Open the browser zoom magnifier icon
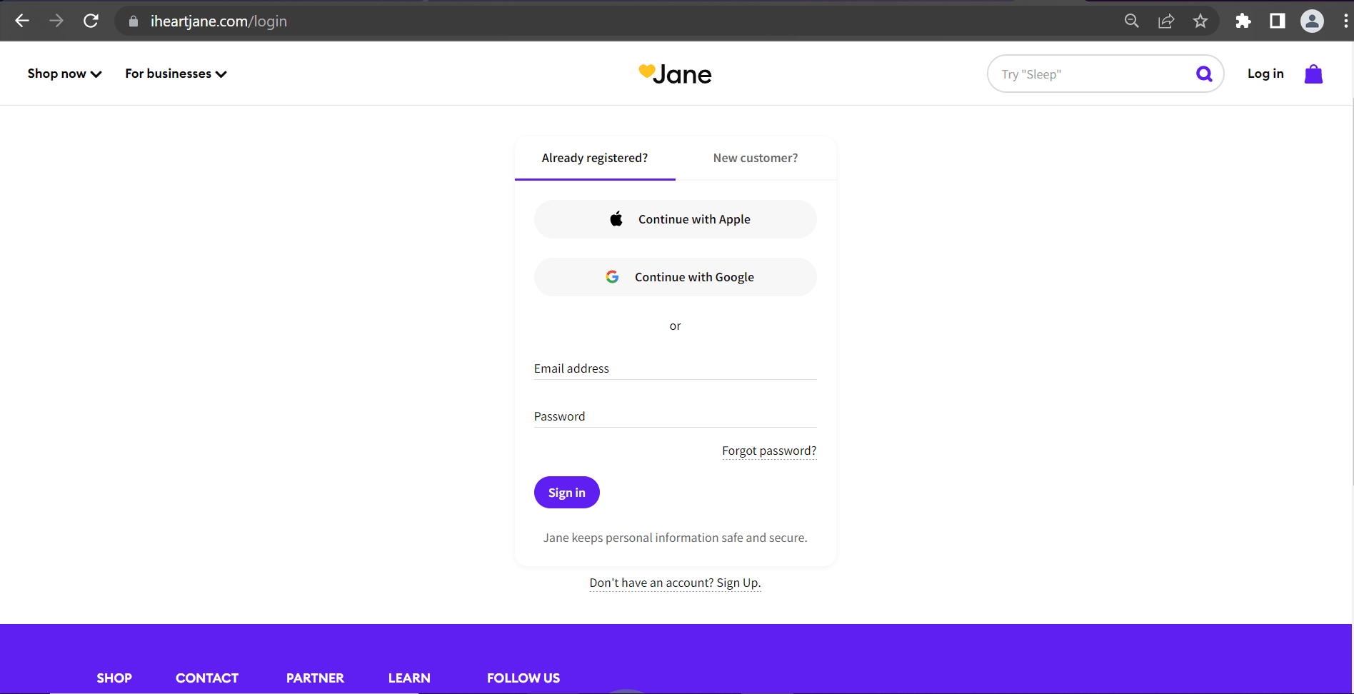1354x694 pixels. pos(1132,21)
